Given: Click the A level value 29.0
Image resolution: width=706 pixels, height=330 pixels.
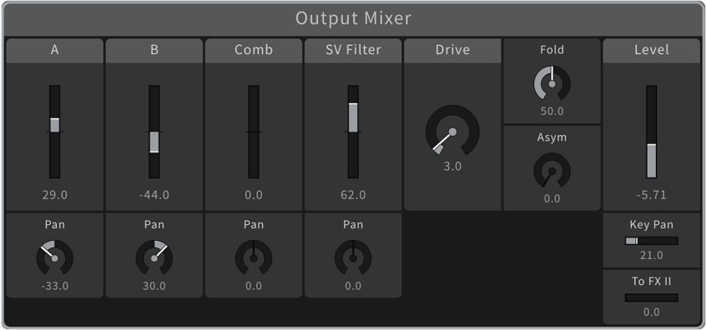Looking at the screenshot, I should [54, 195].
